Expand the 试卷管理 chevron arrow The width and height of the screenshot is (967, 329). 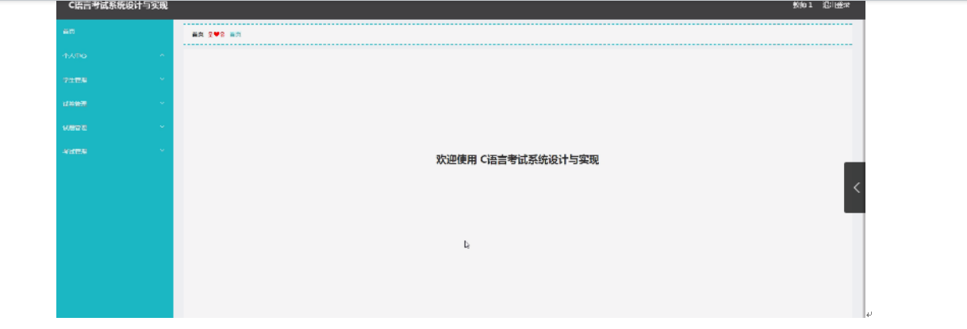[162, 103]
